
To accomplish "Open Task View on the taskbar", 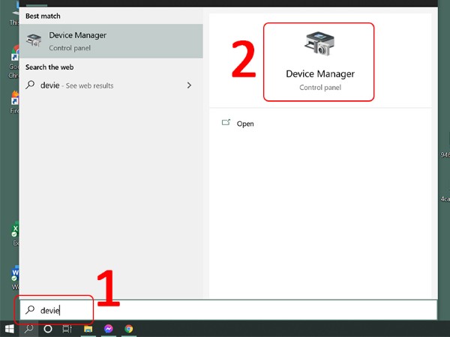I will tap(67, 329).
